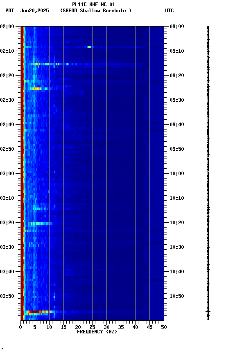The width and height of the screenshot is (226, 353).
Task: Click the FREQUENCY (HZ) axis label
Action: pos(97,332)
